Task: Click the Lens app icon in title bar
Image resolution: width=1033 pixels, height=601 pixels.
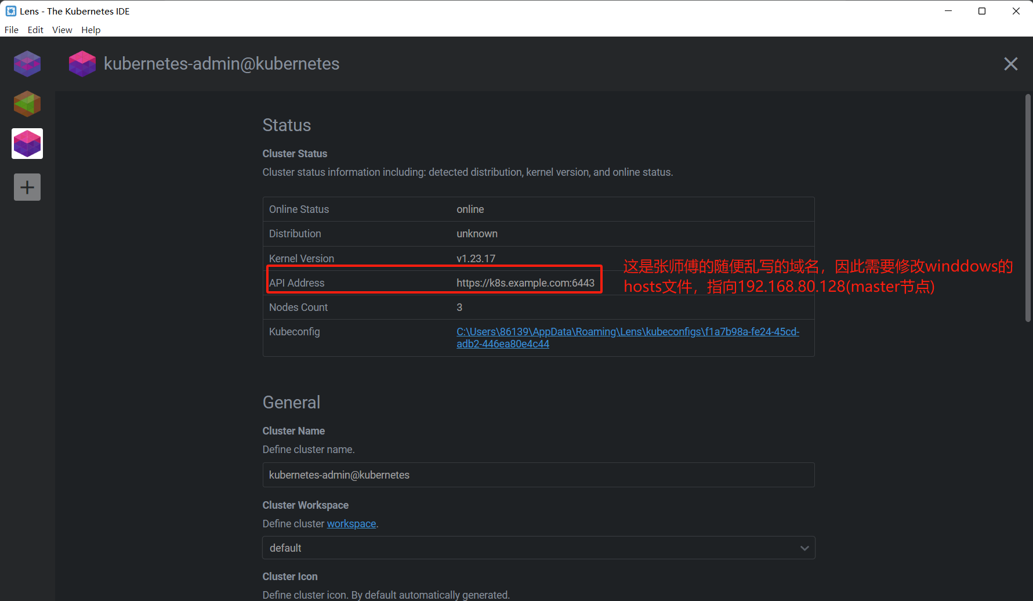Action: (x=10, y=11)
